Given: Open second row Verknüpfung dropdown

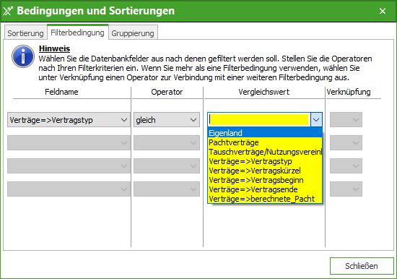Looking at the screenshot, I should coord(346,143).
